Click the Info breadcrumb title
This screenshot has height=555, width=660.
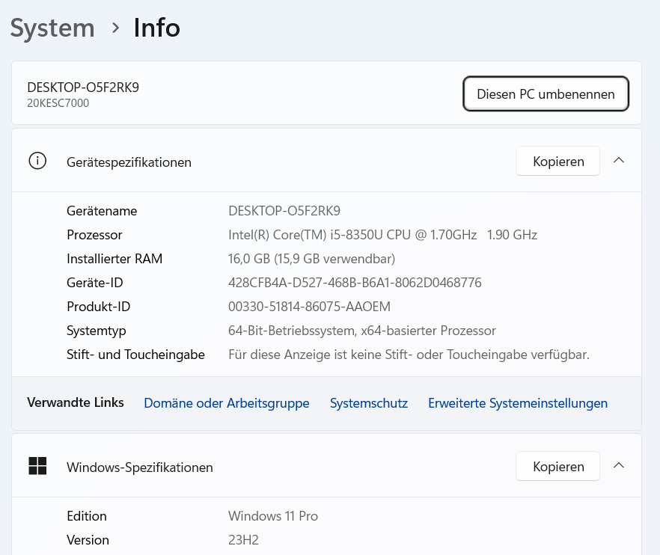point(156,28)
